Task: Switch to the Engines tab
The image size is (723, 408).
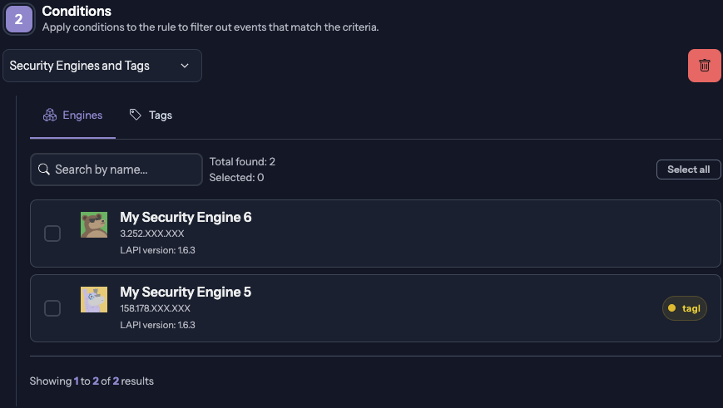Action: point(72,116)
